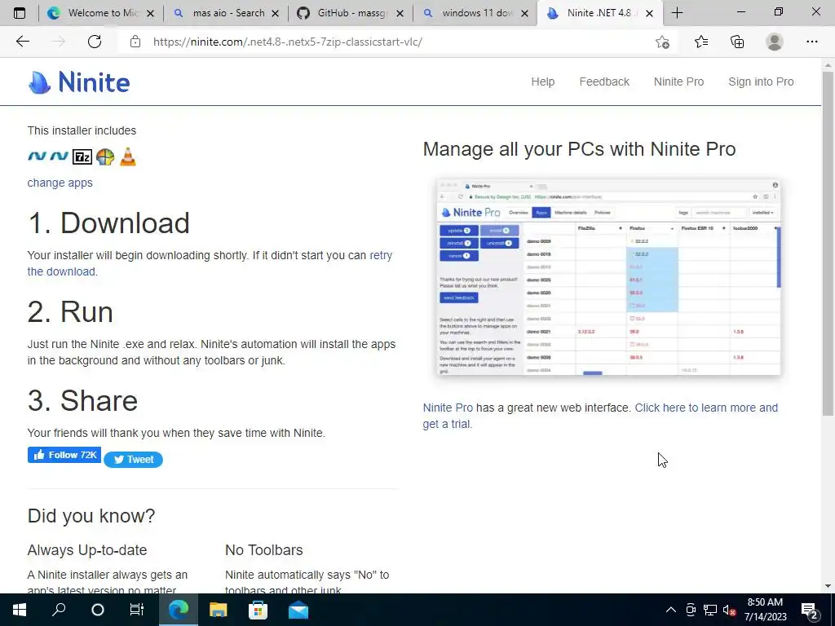835x626 pixels.
Task: Click the Ninite Pro link below the screenshot
Action: (x=448, y=408)
